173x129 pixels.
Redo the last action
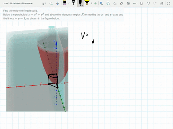155,3
